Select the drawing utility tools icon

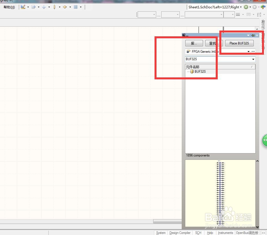[x=23, y=7]
